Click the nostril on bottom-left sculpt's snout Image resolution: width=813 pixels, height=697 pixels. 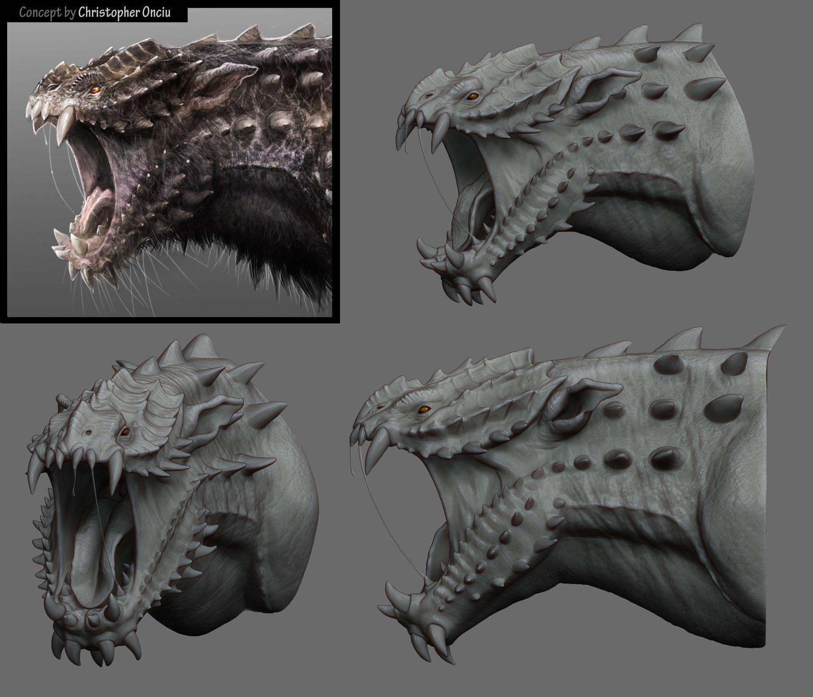point(88,433)
